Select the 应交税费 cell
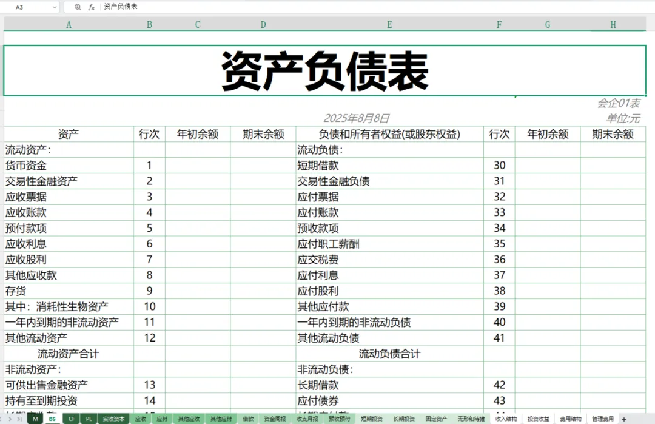Viewport: 655px width, 424px height. (390, 260)
